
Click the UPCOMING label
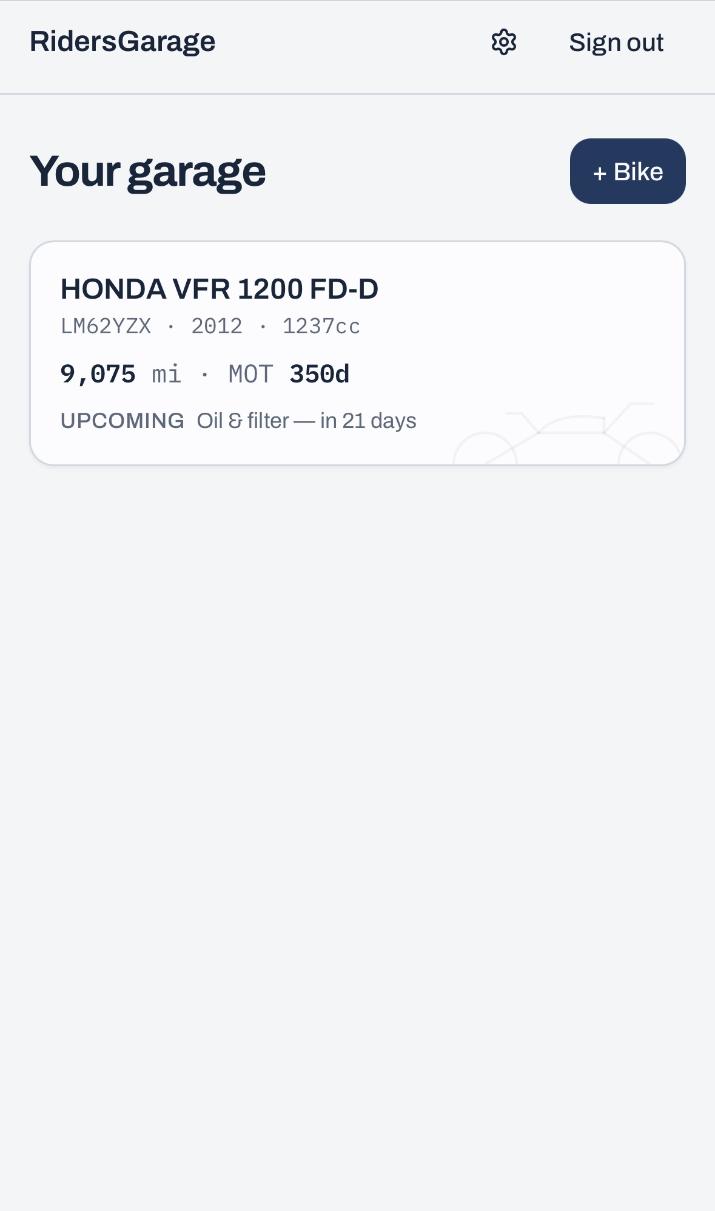click(123, 421)
